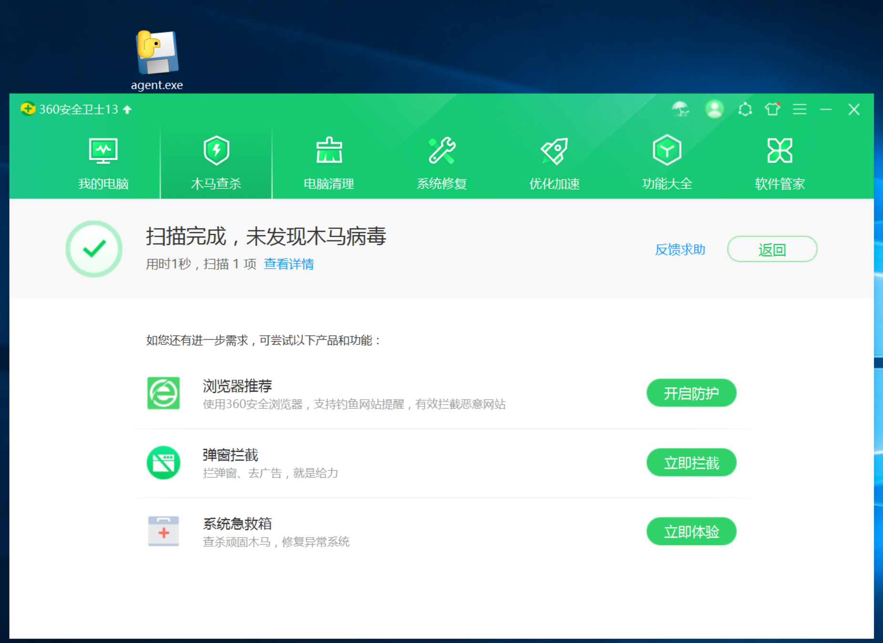Open 优化加速 tab
Screen dimensions: 883x643
tap(554, 164)
